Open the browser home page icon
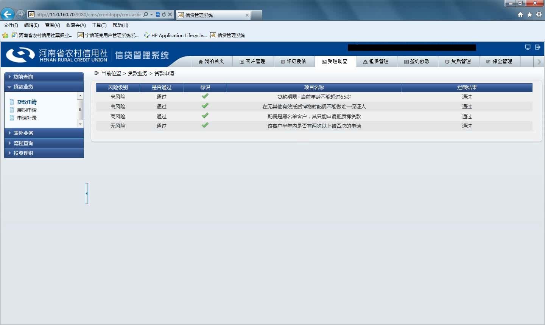This screenshot has width=545, height=325. [x=520, y=14]
